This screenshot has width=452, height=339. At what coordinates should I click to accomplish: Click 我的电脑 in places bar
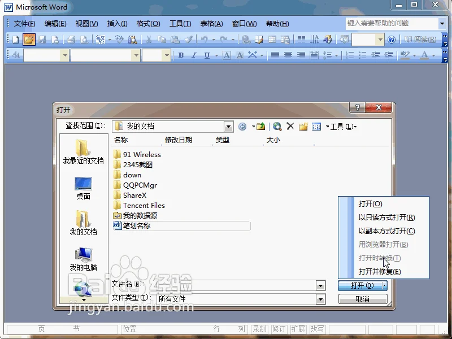point(83,259)
